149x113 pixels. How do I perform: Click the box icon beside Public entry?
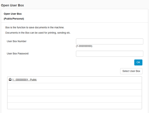[x=10, y=79]
